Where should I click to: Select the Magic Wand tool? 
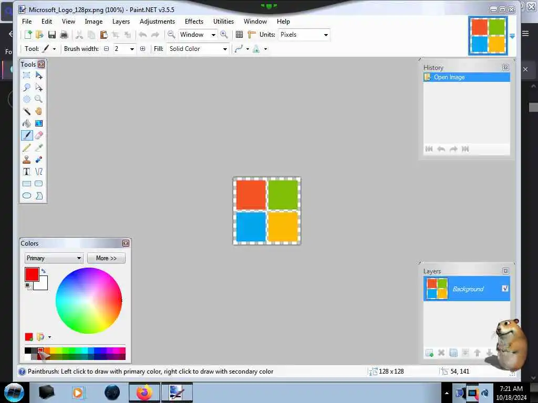[27, 111]
